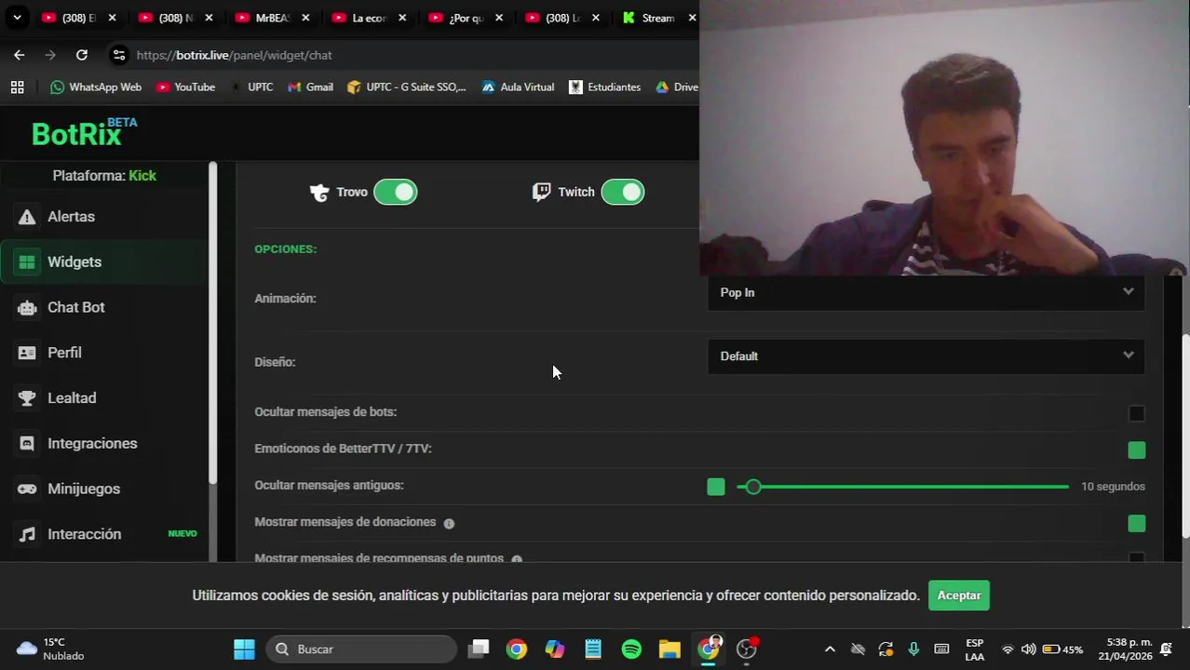Open the UPTC - G Suite SSO bookmark
The image size is (1190, 670).
click(406, 87)
